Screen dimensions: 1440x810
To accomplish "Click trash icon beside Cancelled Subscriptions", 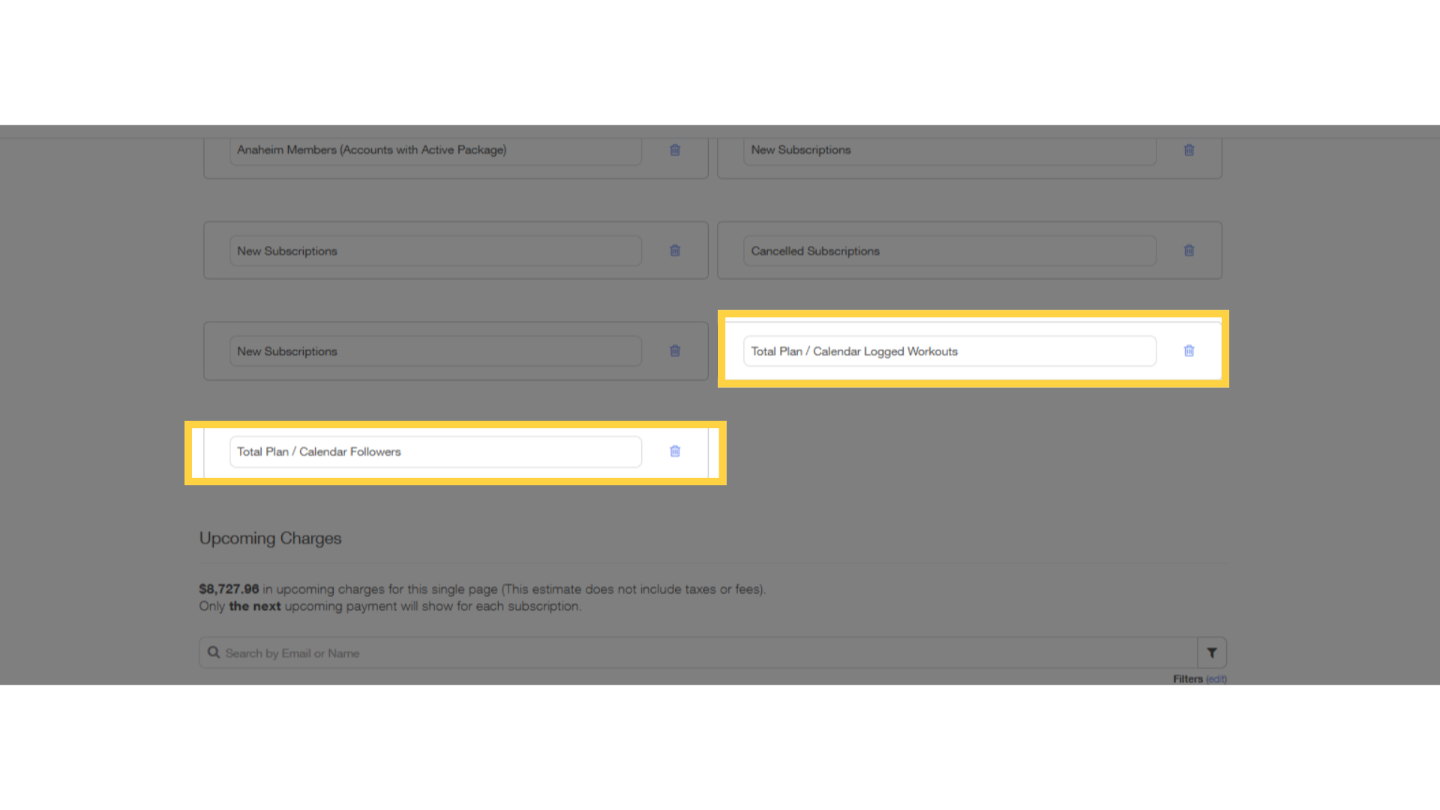I will pos(1189,250).
